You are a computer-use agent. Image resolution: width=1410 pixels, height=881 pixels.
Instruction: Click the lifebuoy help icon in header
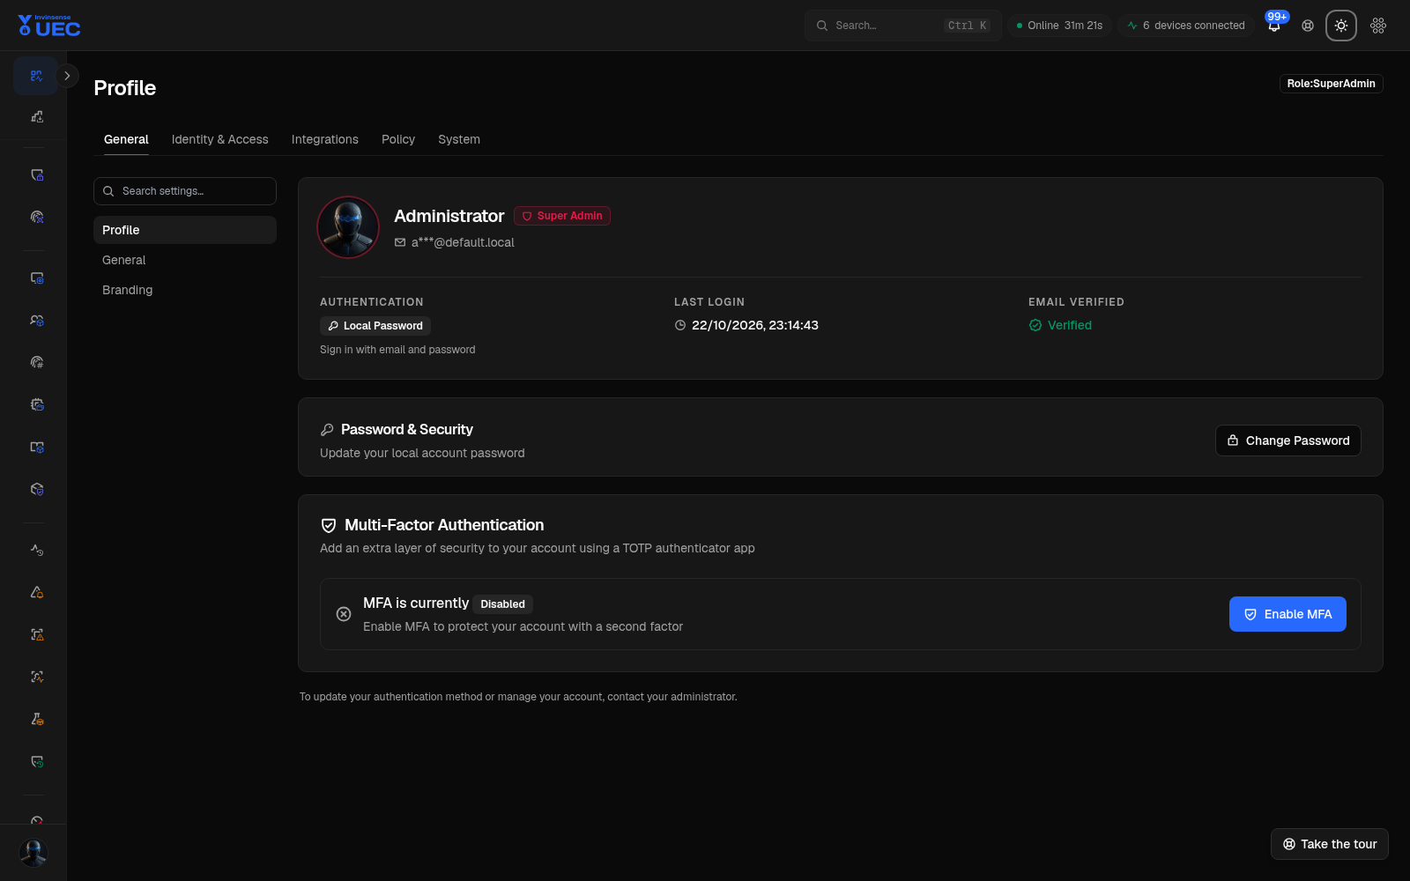click(x=1308, y=26)
